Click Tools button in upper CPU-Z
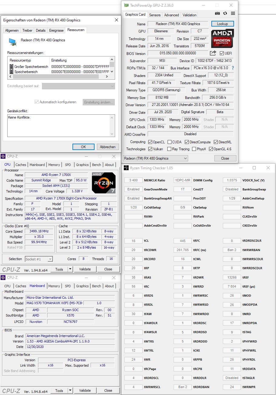276x395 pixels. click(x=59, y=269)
